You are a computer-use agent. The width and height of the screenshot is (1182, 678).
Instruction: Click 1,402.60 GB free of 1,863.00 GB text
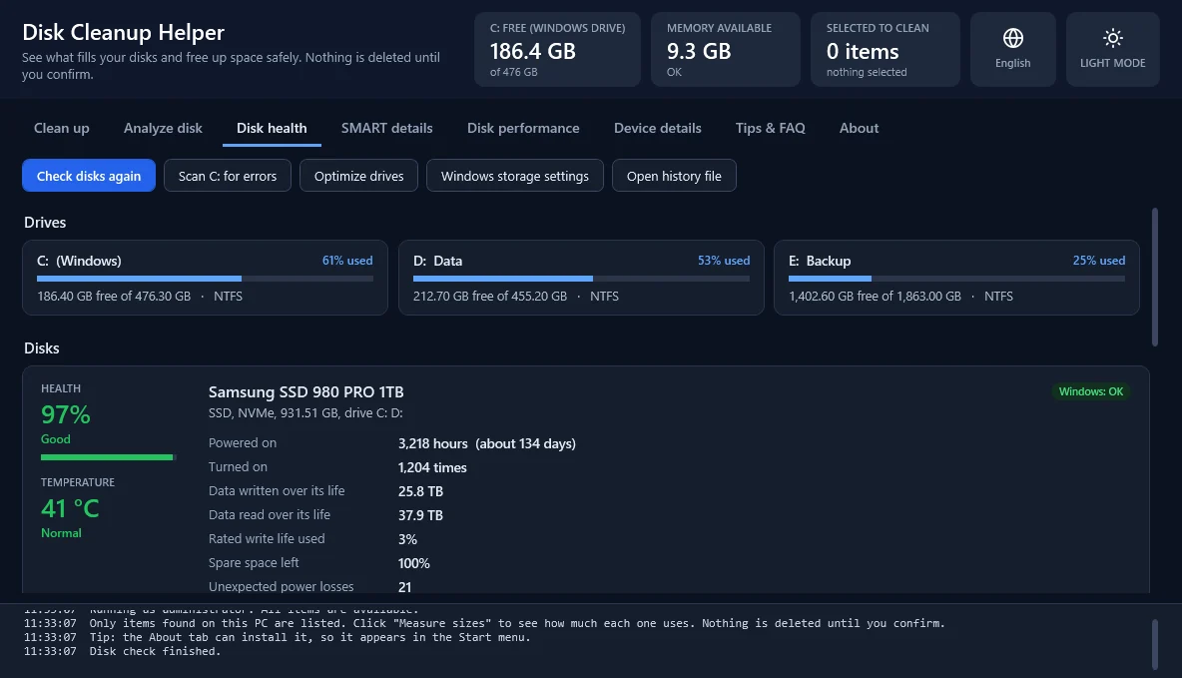point(876,297)
